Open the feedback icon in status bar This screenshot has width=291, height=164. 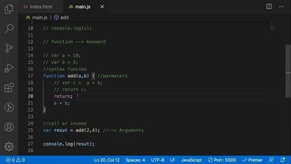(271, 160)
